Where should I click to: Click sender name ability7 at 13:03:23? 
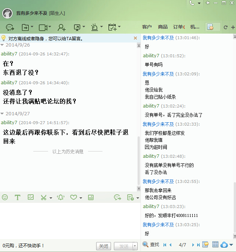151,206
